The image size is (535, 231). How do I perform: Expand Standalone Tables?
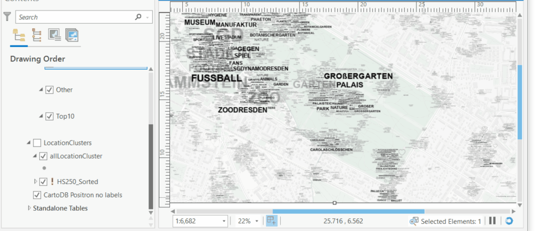29,208
